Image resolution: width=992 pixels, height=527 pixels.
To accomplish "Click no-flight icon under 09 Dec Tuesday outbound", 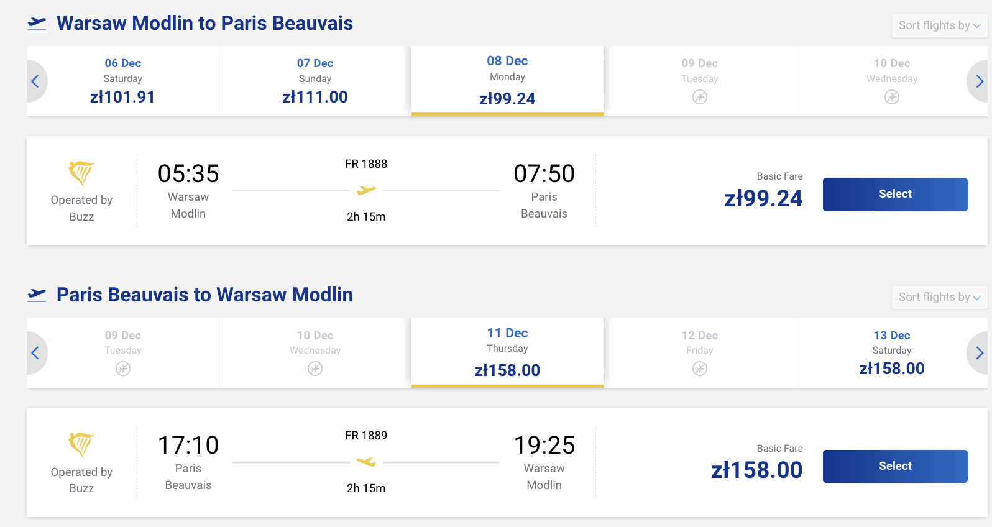I will (x=700, y=97).
